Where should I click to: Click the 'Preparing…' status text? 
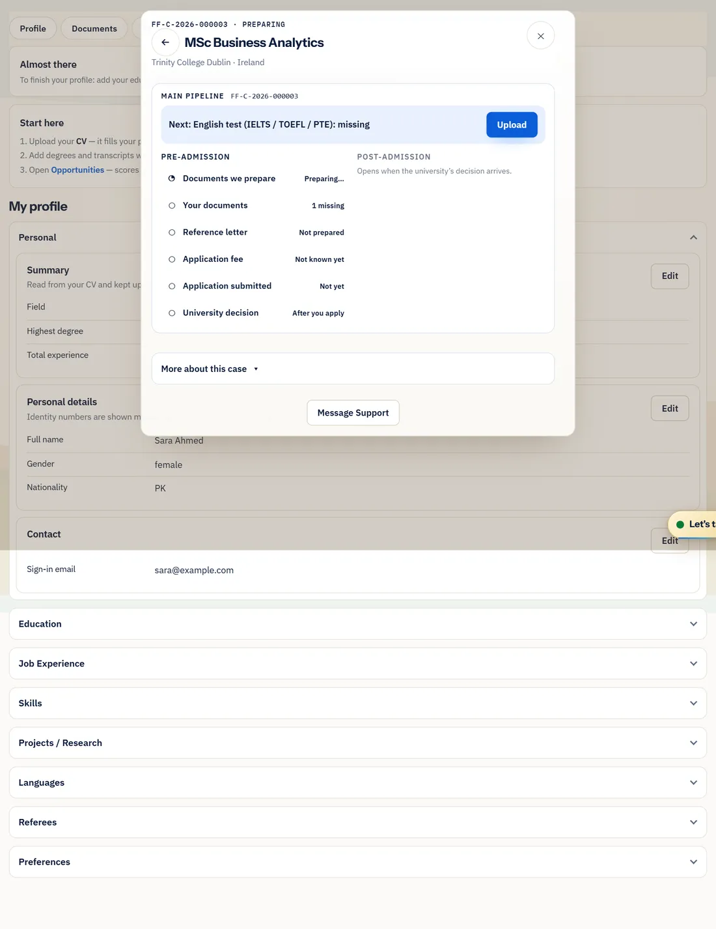324,179
